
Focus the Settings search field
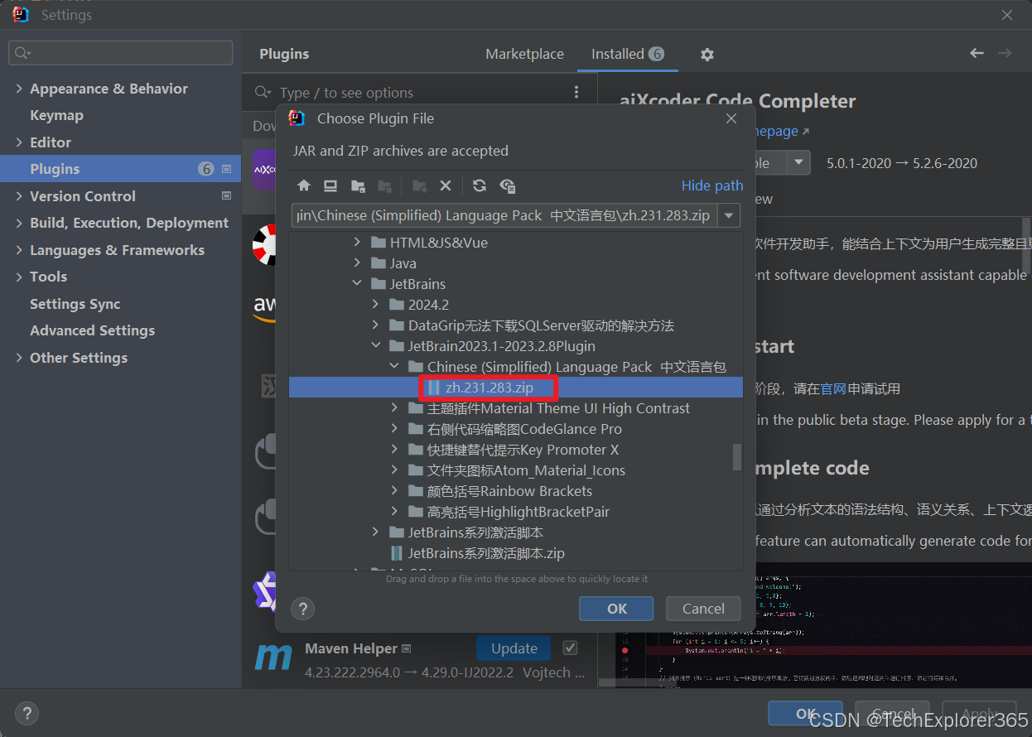(x=120, y=53)
